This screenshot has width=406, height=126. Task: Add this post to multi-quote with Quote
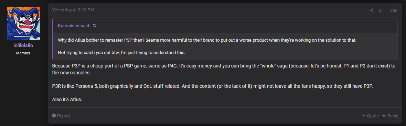coord(371,116)
